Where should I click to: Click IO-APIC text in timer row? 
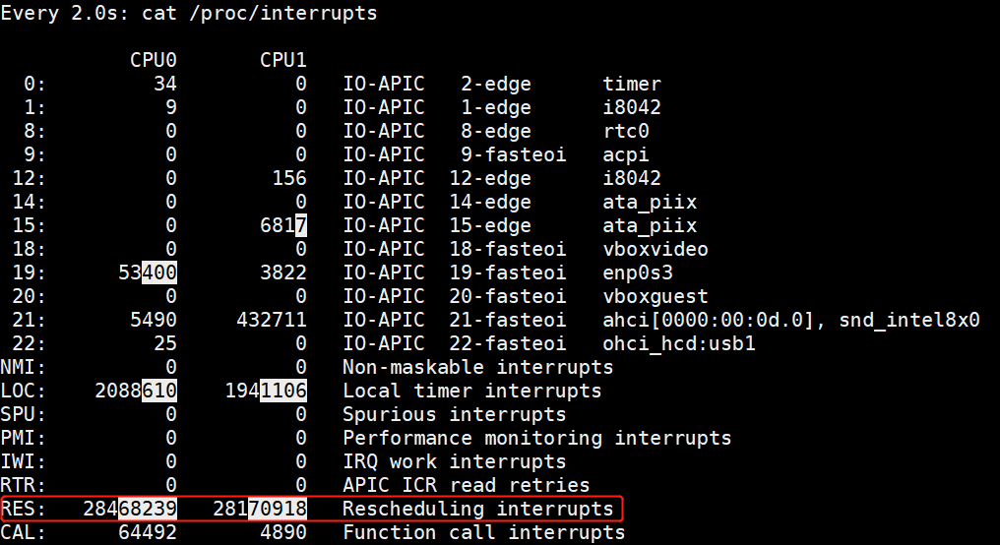pos(383,84)
